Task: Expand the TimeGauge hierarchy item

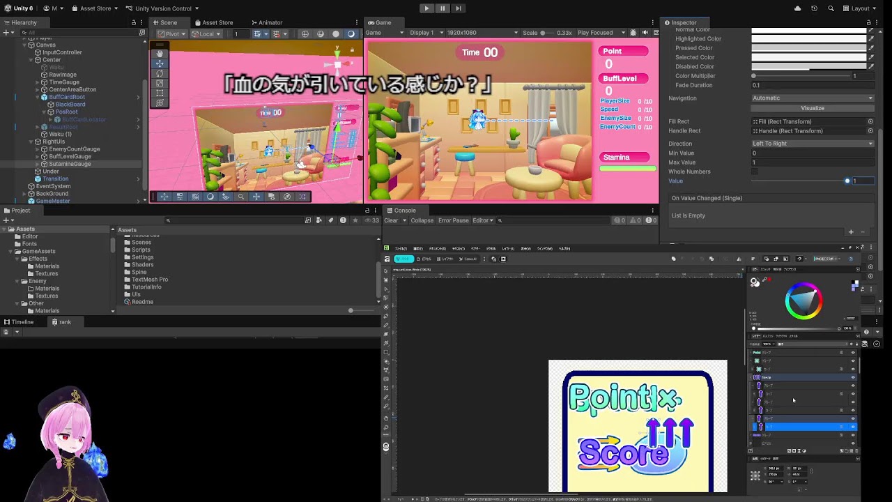Action: 38,82
